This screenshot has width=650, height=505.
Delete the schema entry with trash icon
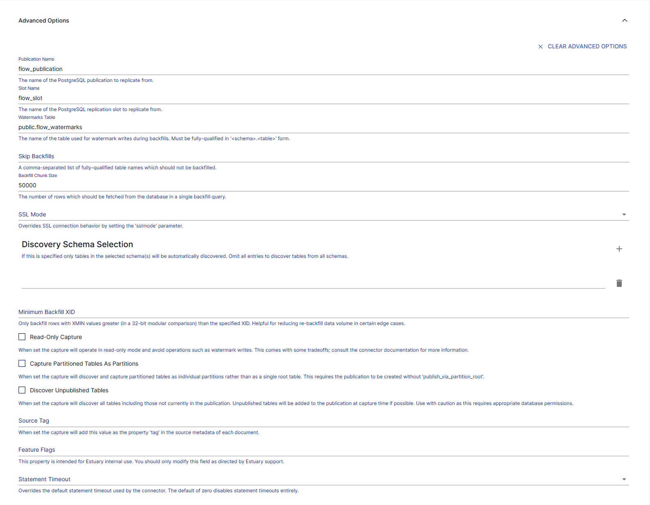(619, 283)
